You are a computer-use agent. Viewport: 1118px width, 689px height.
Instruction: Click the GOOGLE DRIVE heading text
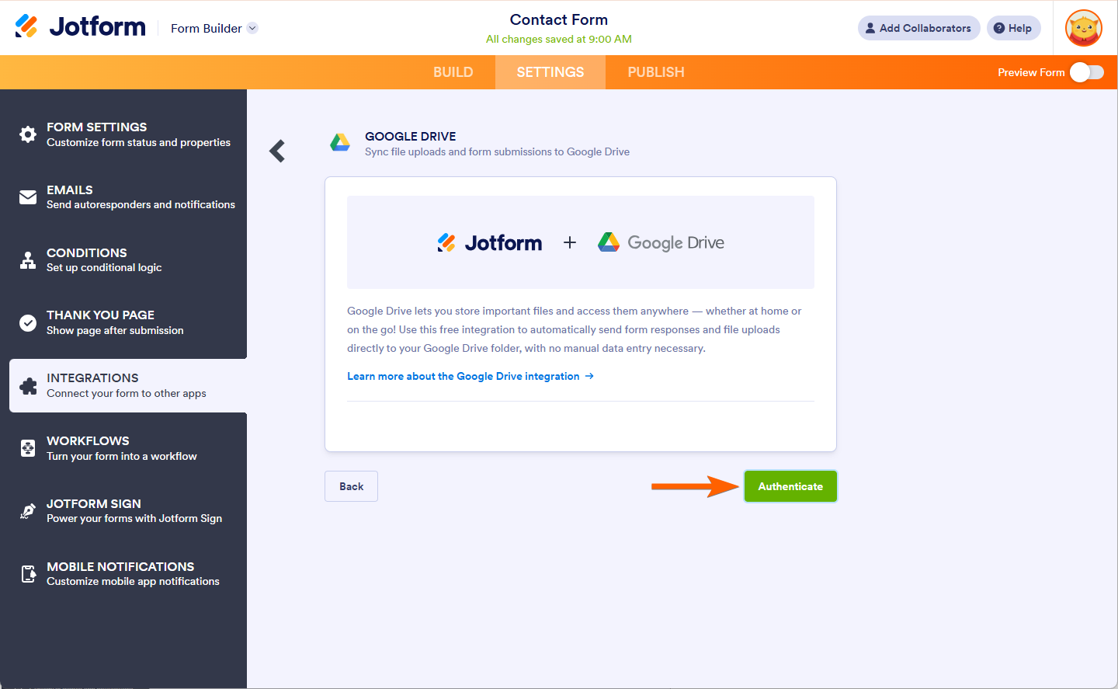[x=411, y=137]
